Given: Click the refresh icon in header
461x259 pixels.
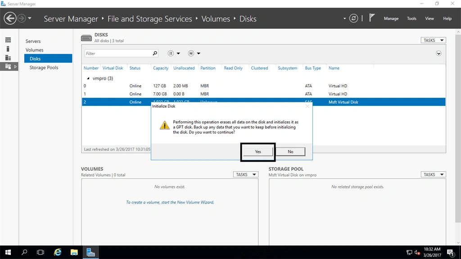Looking at the screenshot, I should (353, 18).
